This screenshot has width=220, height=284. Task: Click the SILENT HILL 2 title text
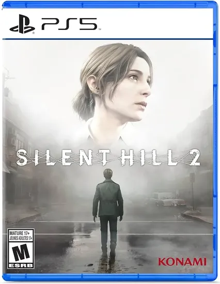(x=108, y=157)
